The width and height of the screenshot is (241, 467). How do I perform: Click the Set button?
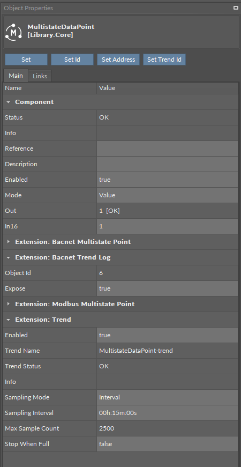pyautogui.click(x=26, y=60)
